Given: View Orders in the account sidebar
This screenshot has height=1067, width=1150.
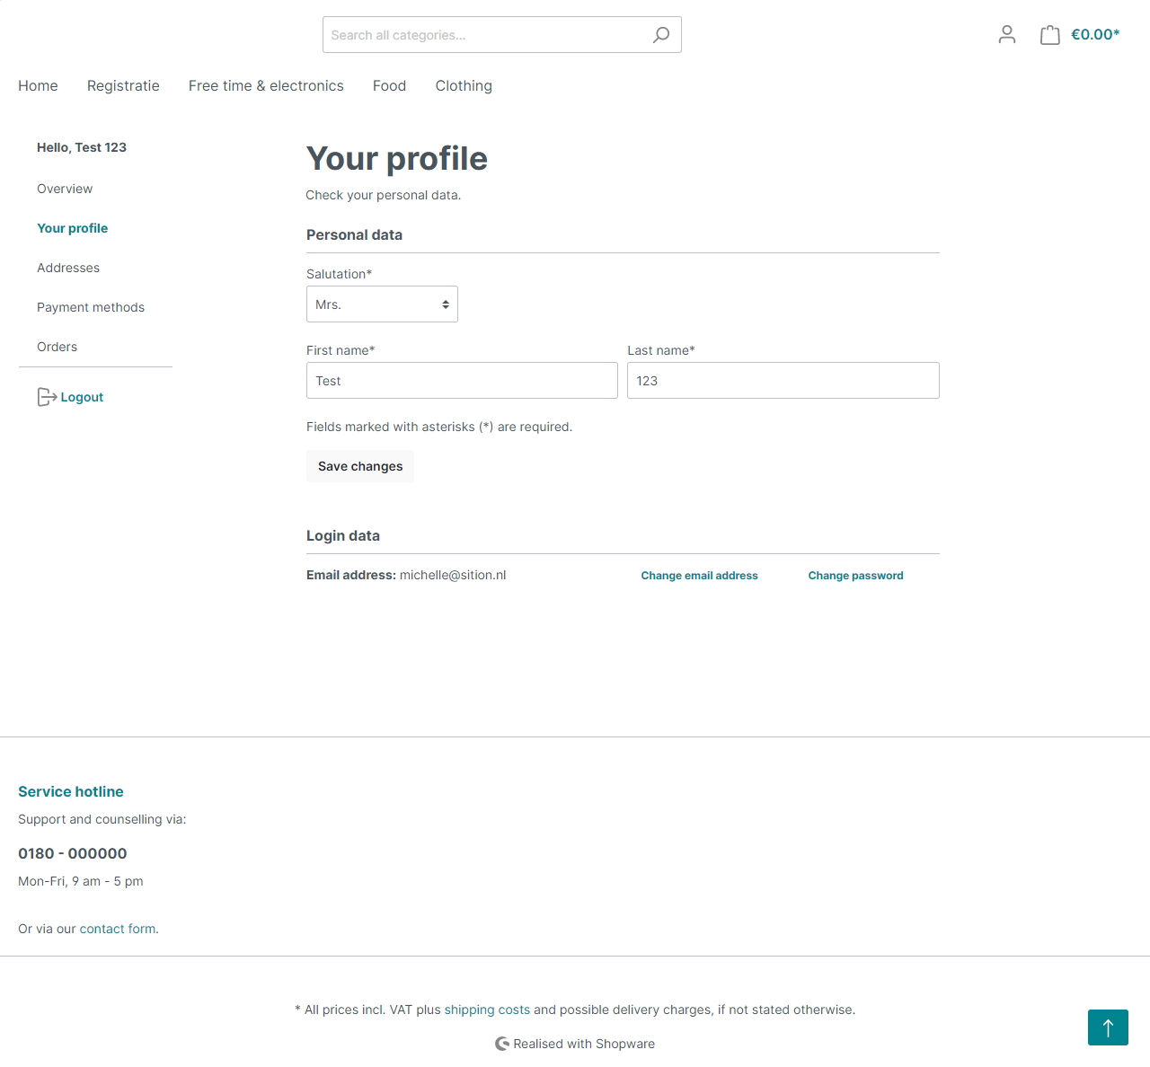Looking at the screenshot, I should click(x=57, y=347).
